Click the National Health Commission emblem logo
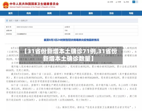The height and width of the screenshot is (111, 142). 6,5
